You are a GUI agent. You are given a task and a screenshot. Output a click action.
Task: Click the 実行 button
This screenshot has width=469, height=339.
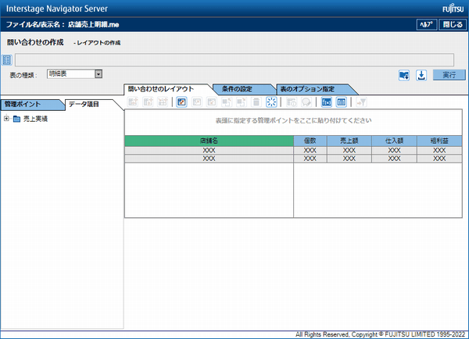pyautogui.click(x=449, y=75)
